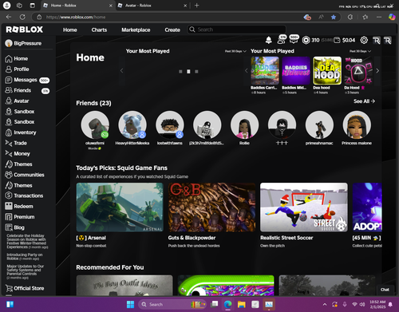Image resolution: width=399 pixels, height=312 pixels.
Task: Open Introducing Party on Roblox blog link
Action: 25,257
